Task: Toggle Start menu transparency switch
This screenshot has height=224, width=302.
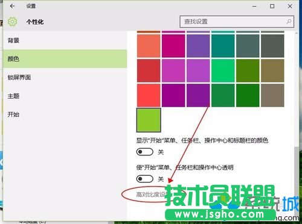Action: click(145, 179)
